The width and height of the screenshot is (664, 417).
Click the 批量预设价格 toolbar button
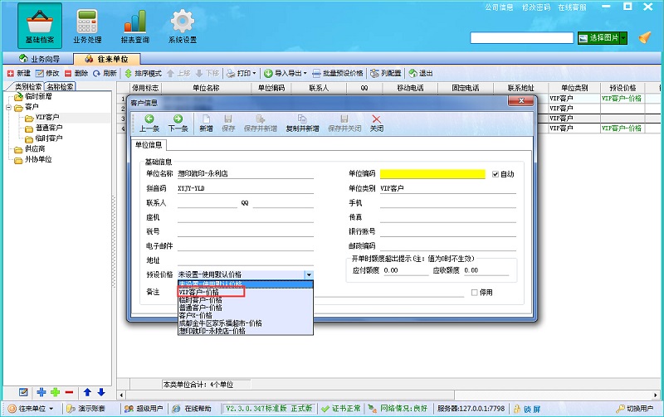pyautogui.click(x=338, y=73)
